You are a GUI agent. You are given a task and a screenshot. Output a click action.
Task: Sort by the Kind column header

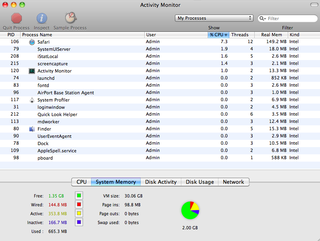point(304,35)
